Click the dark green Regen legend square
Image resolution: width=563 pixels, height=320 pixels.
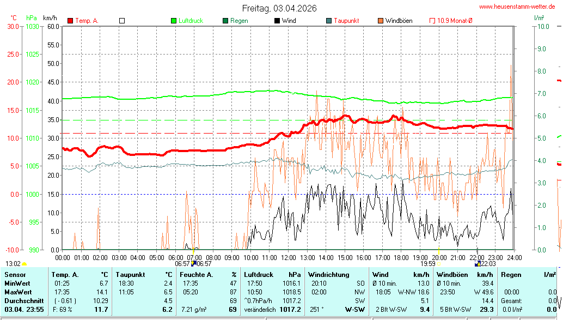tap(225, 21)
